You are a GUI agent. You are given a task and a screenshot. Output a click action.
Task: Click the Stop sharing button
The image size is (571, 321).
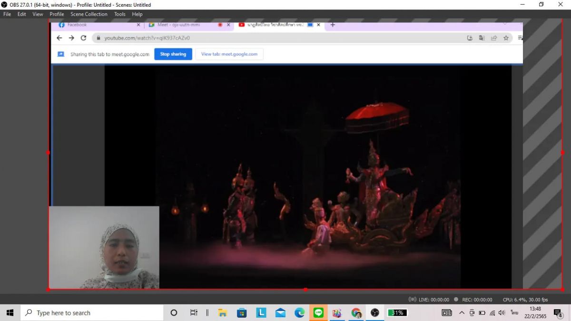point(173,54)
